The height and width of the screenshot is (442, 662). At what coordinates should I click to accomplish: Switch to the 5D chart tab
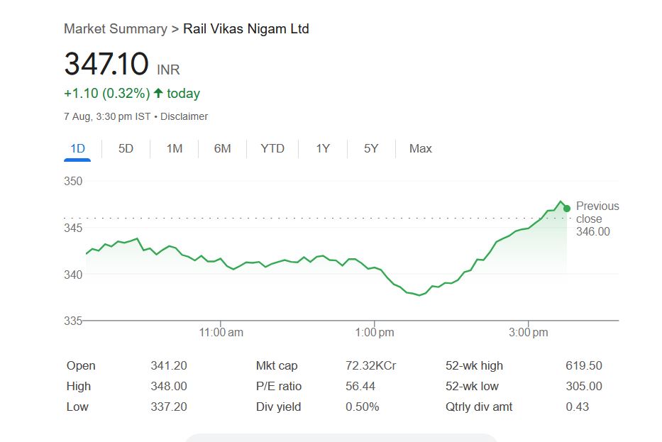click(126, 148)
